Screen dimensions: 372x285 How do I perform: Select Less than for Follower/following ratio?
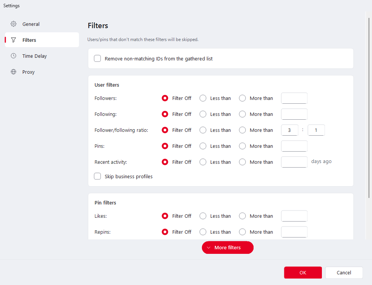tap(203, 130)
